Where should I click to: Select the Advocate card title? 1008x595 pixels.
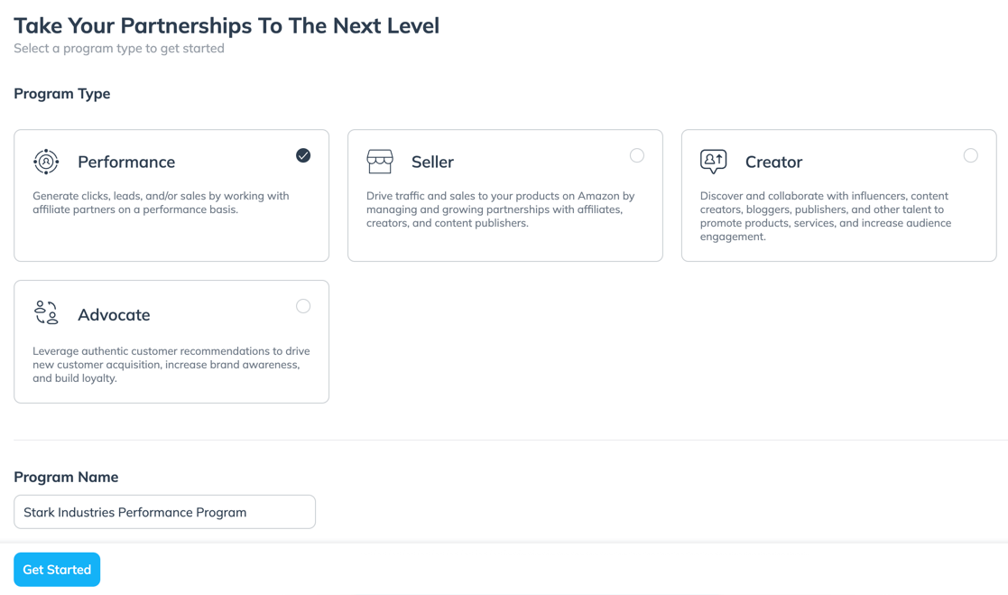[x=114, y=315]
